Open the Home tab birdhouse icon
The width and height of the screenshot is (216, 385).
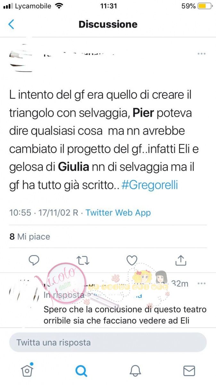pyautogui.click(x=27, y=370)
